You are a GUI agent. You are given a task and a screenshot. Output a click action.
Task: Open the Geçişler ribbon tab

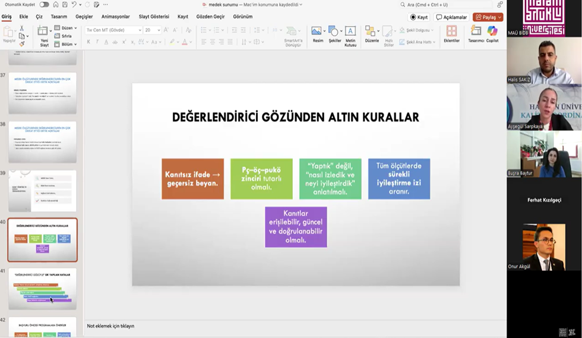(84, 17)
